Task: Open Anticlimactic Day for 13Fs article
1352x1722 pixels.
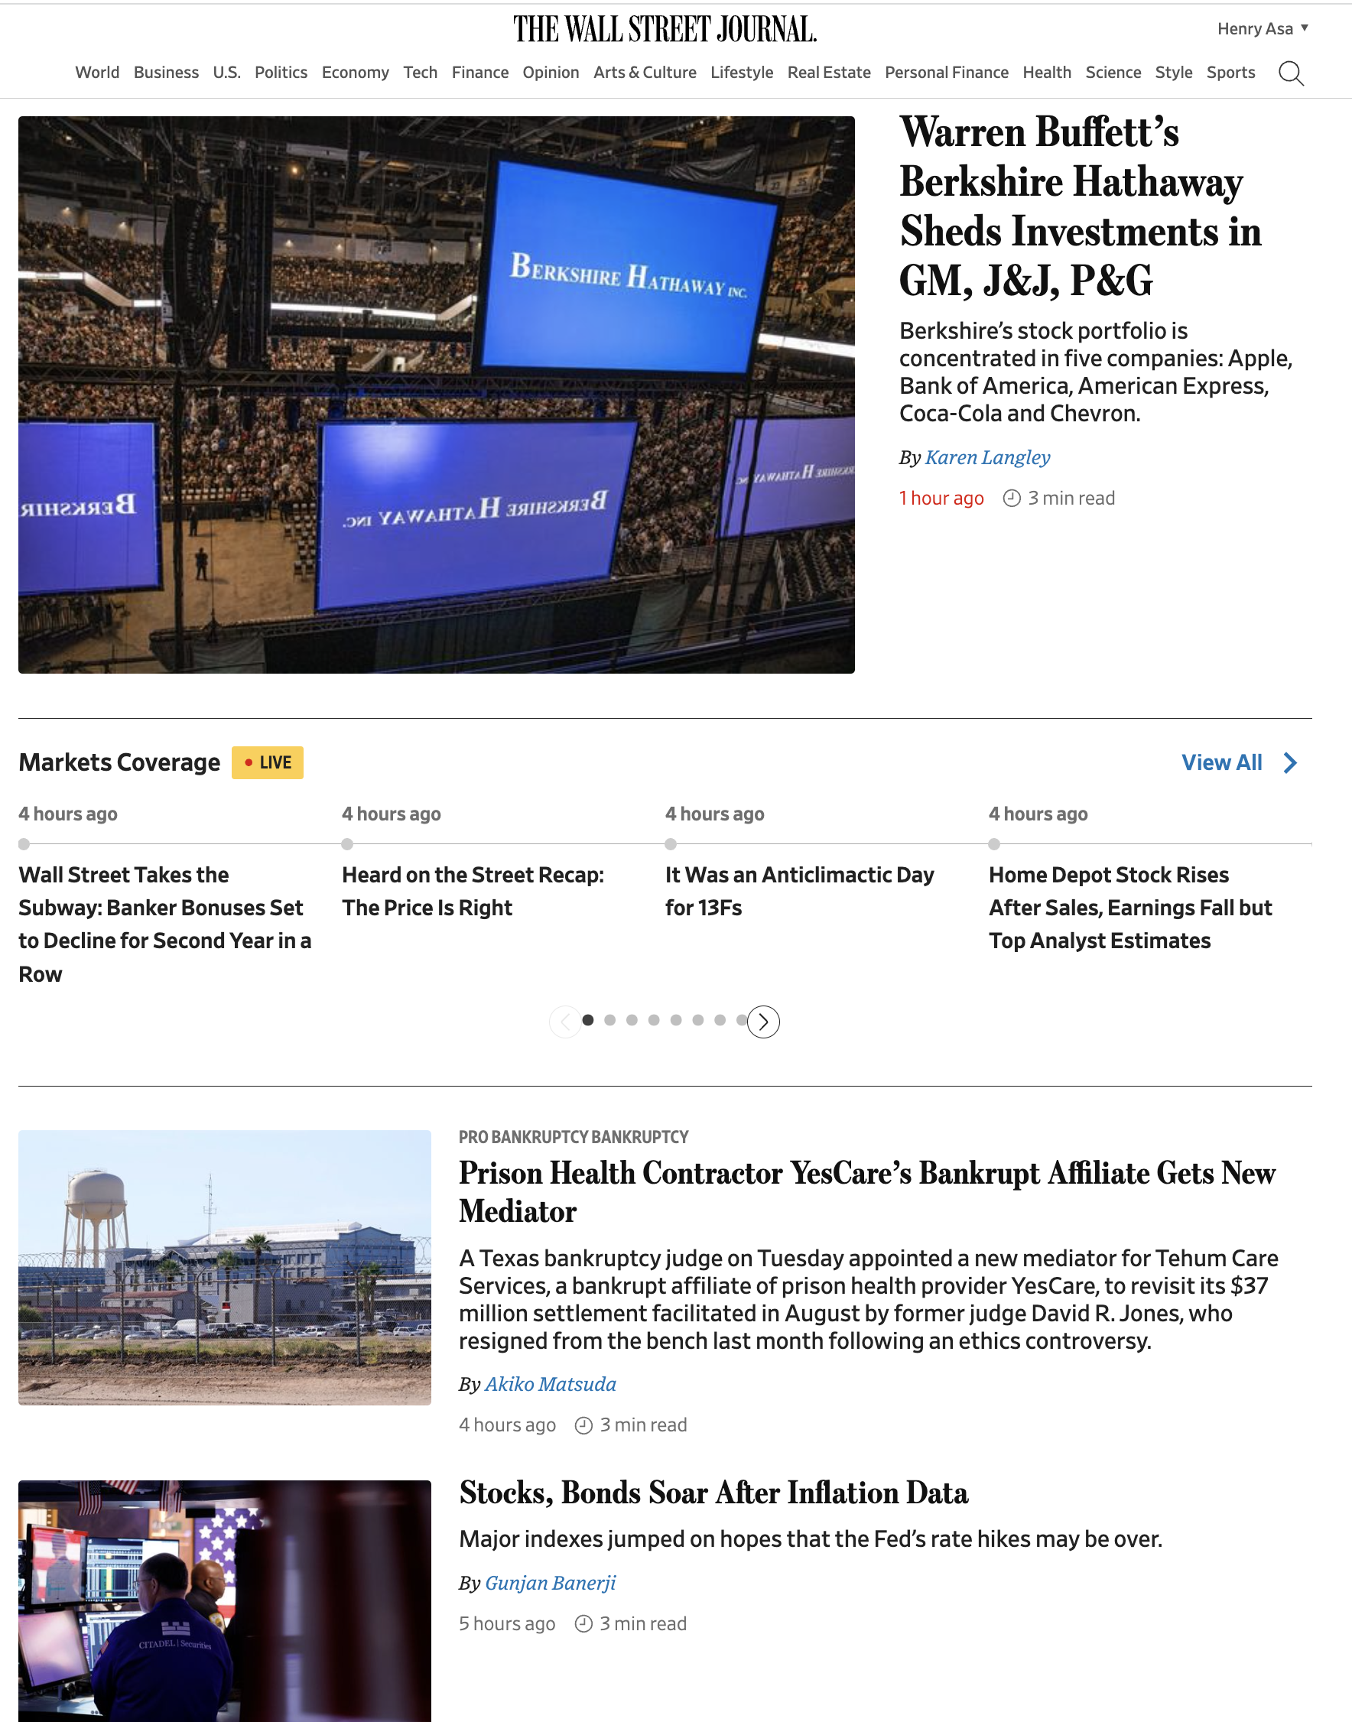Action: coord(799,891)
